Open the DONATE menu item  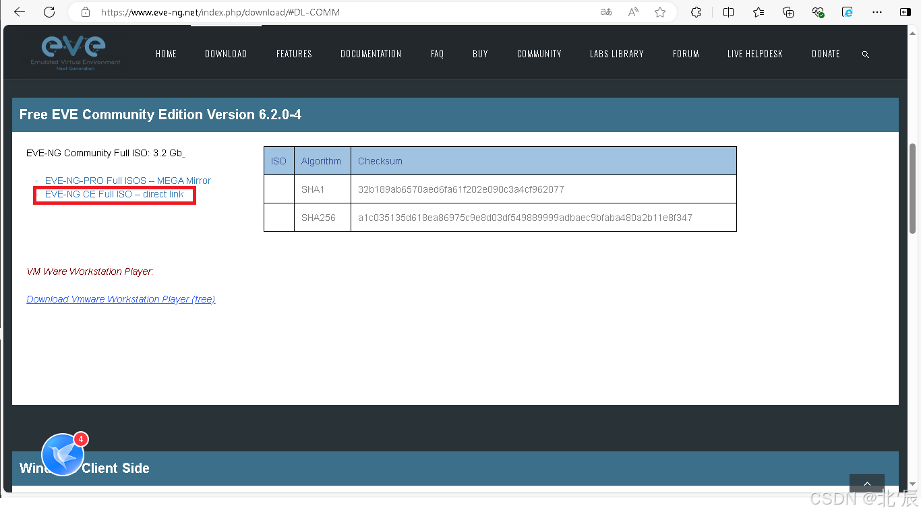pos(826,54)
